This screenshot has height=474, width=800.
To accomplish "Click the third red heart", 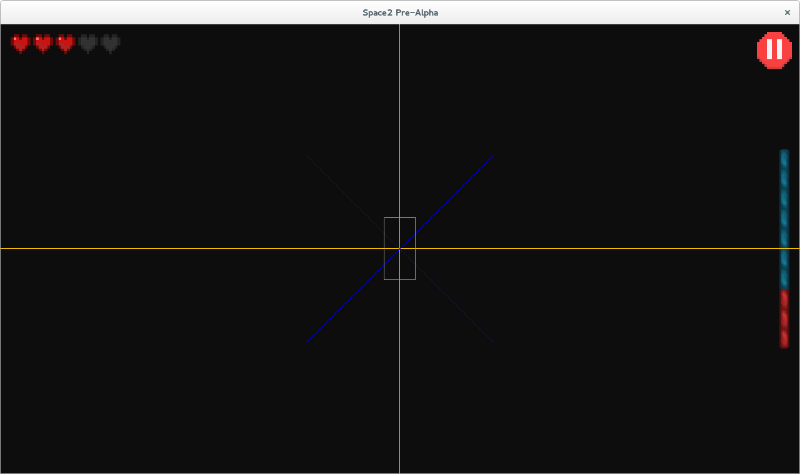I will [66, 44].
